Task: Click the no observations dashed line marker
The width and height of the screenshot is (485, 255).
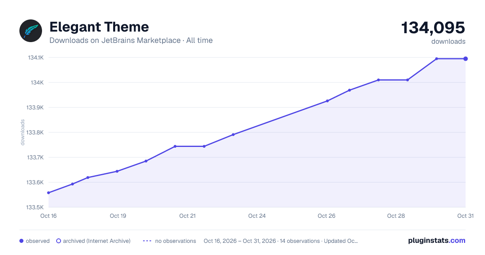Action: coord(147,241)
